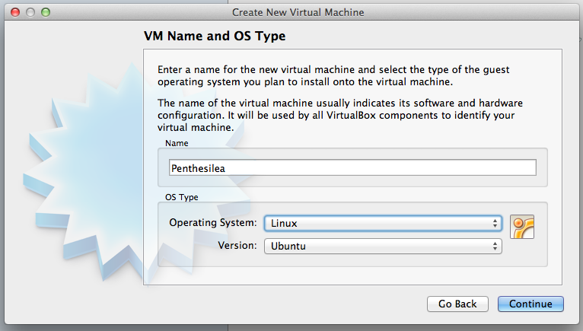583x331 pixels.
Task: Zoom the window using the green button
Action: 46,12
